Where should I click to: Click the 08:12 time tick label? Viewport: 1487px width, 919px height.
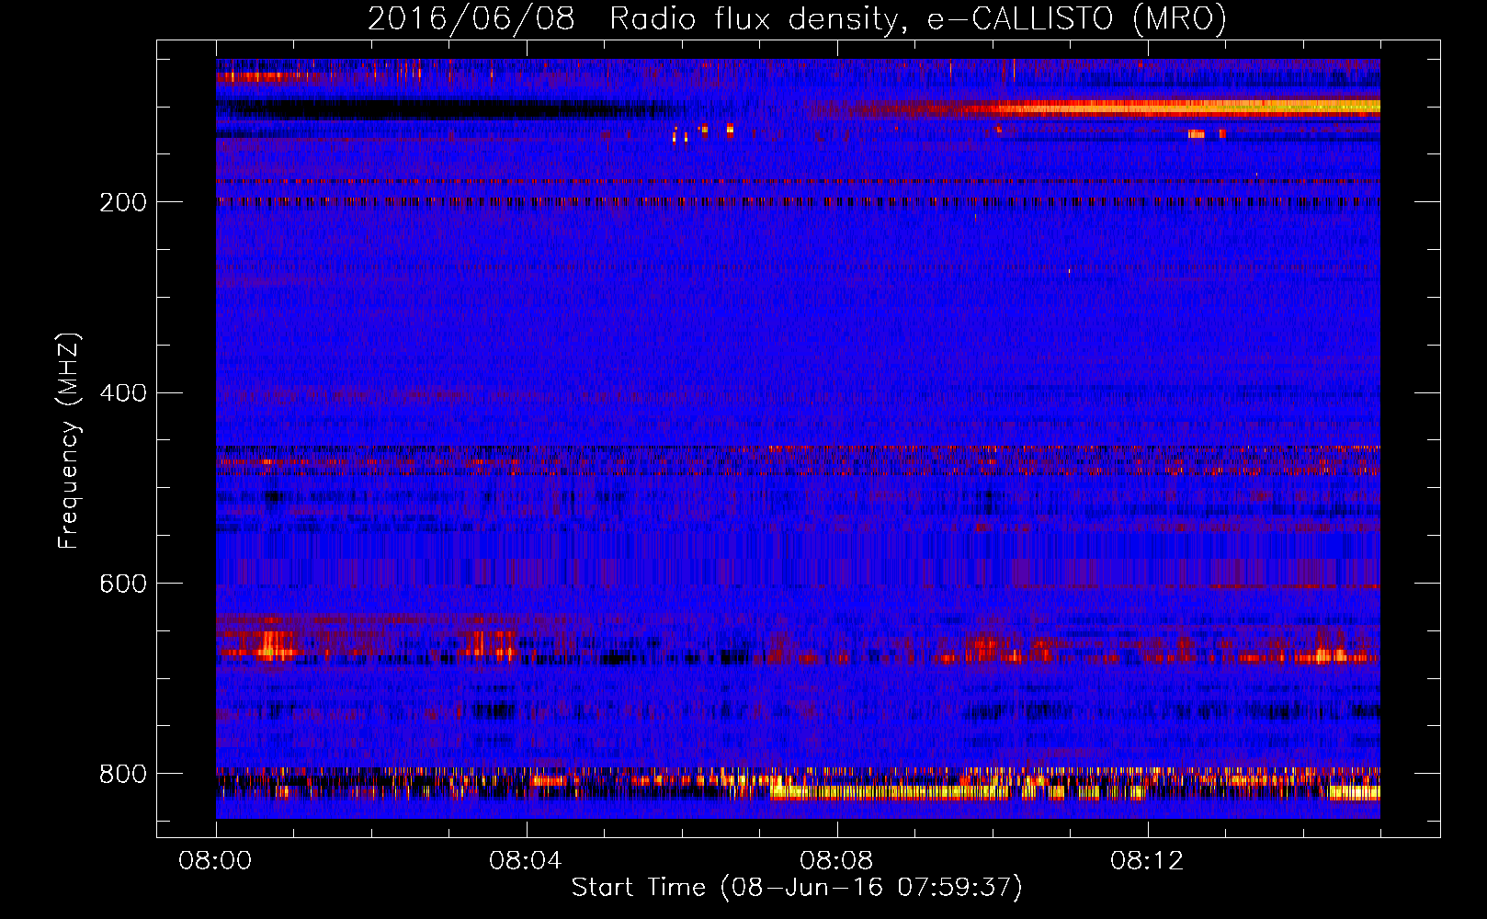[x=1147, y=861]
